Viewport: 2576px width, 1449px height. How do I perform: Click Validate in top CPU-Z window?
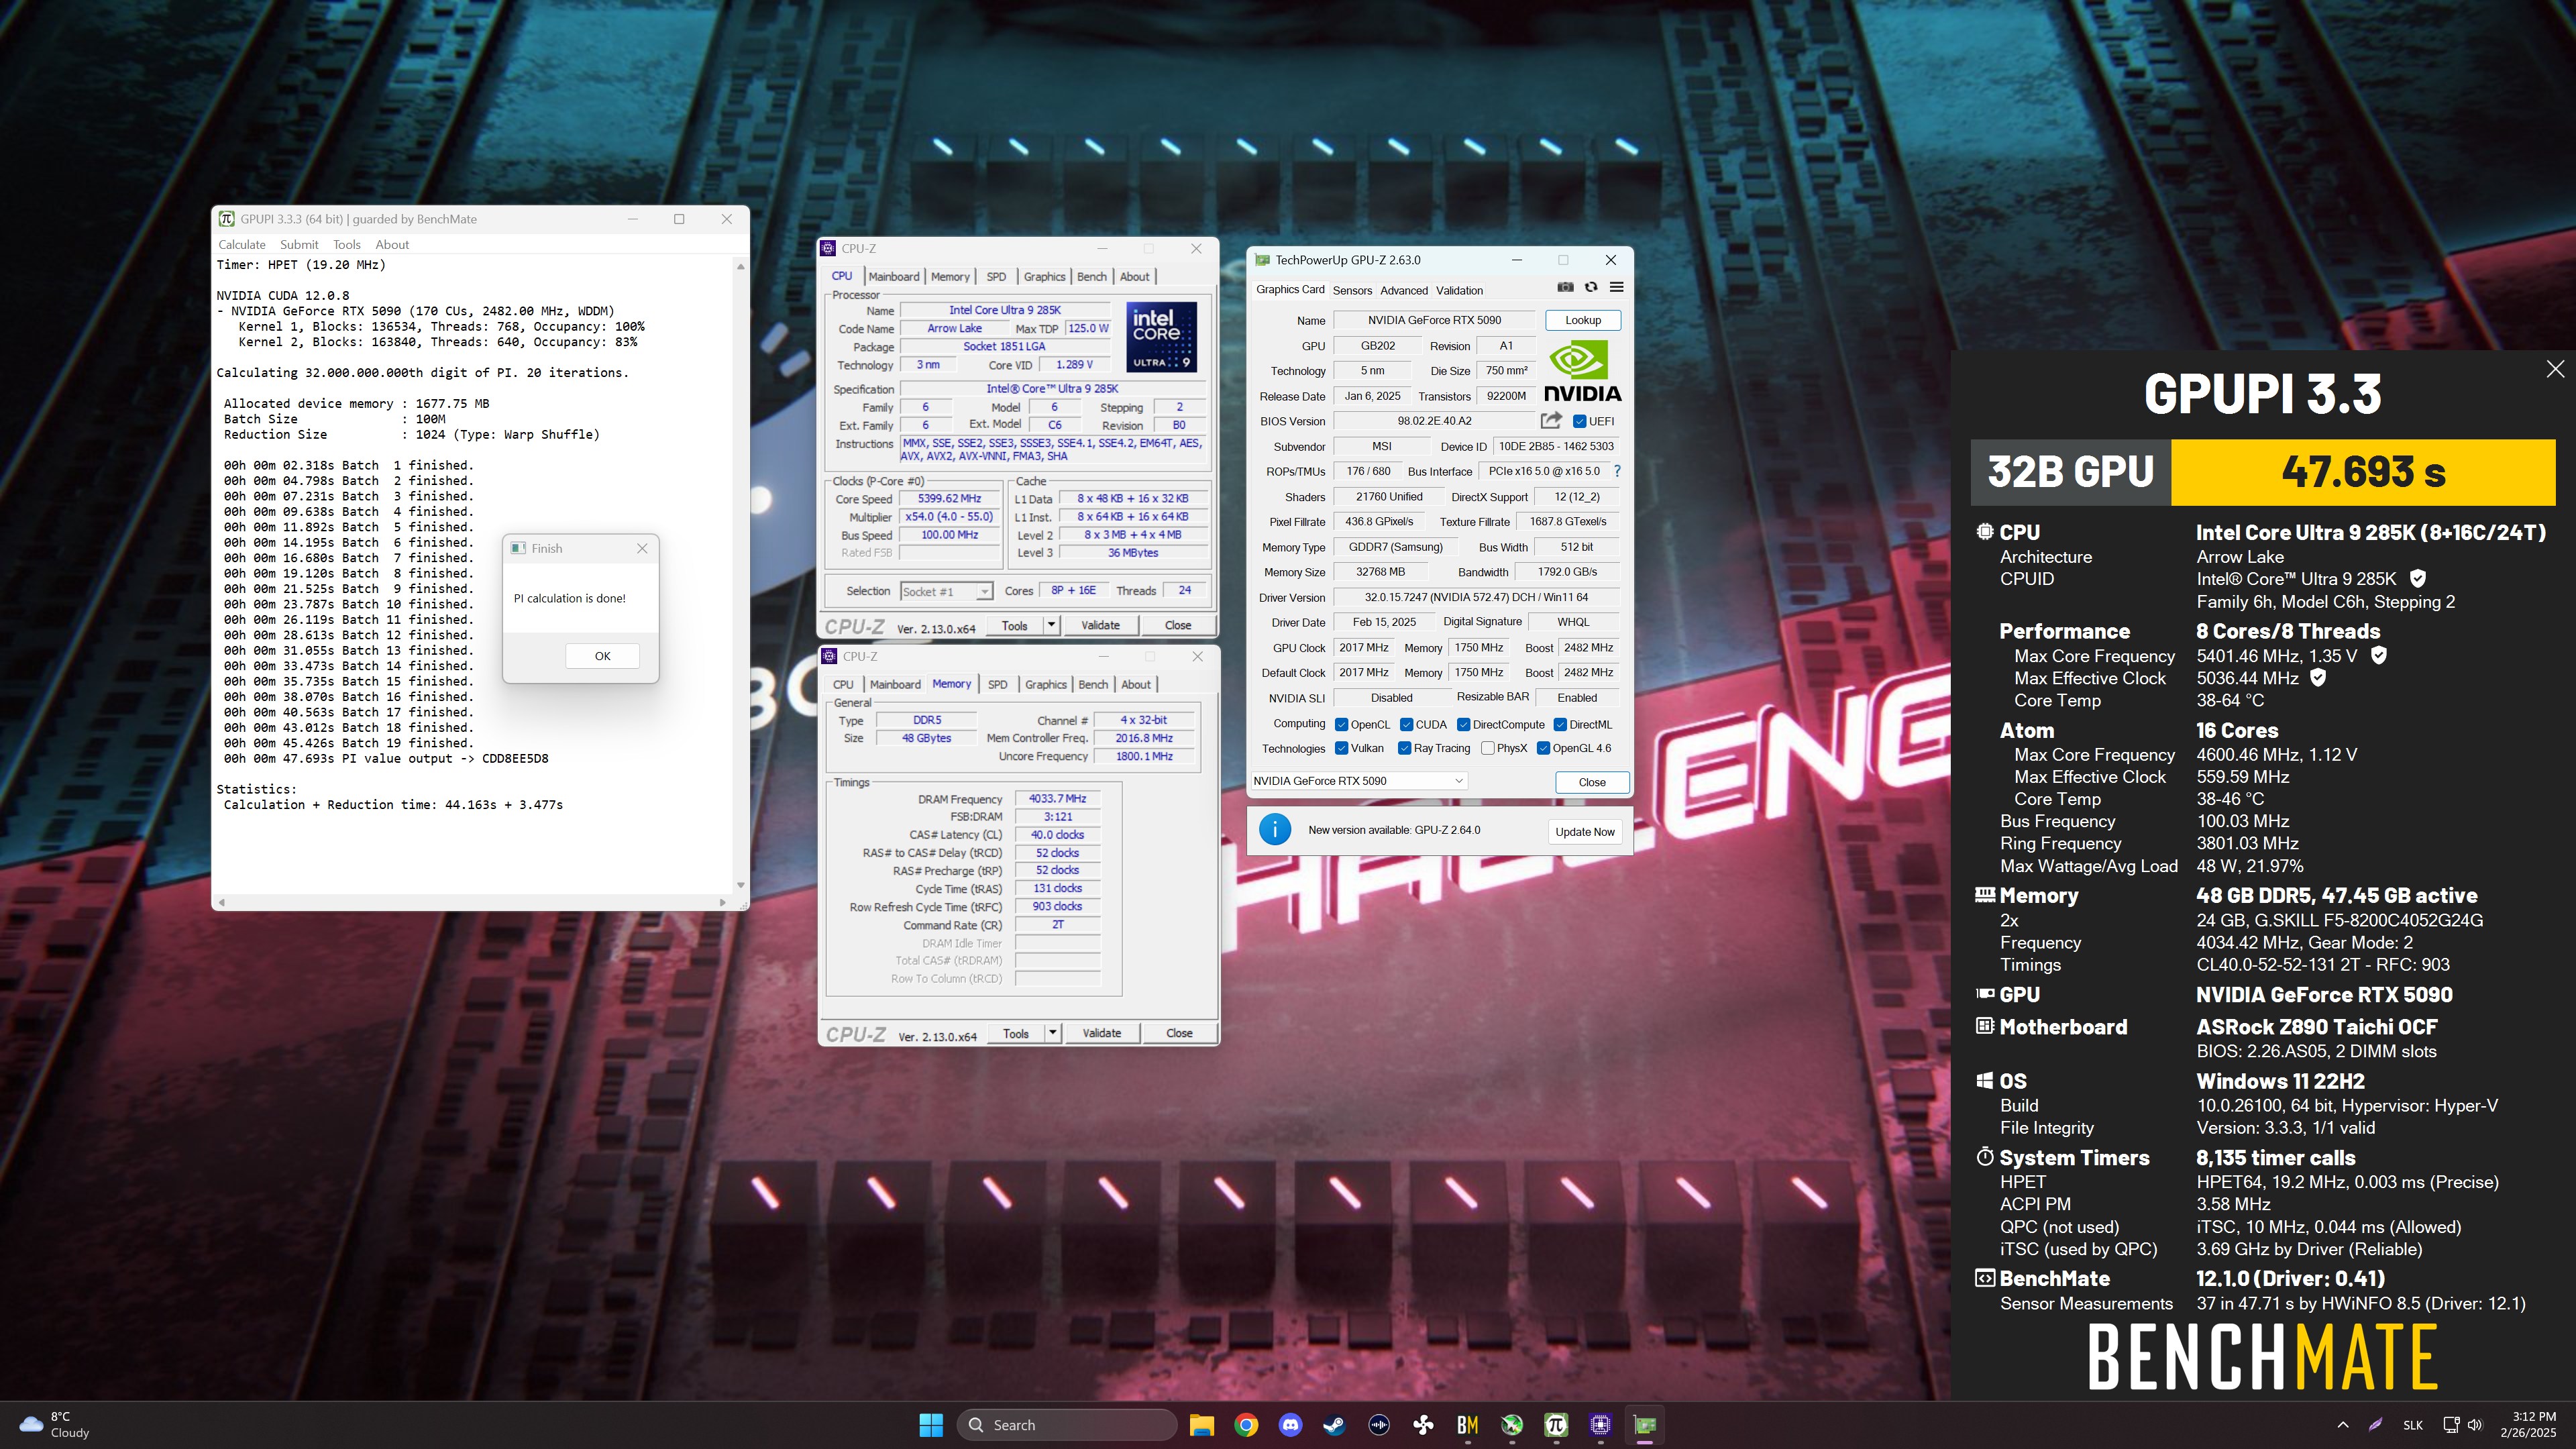click(1100, 625)
